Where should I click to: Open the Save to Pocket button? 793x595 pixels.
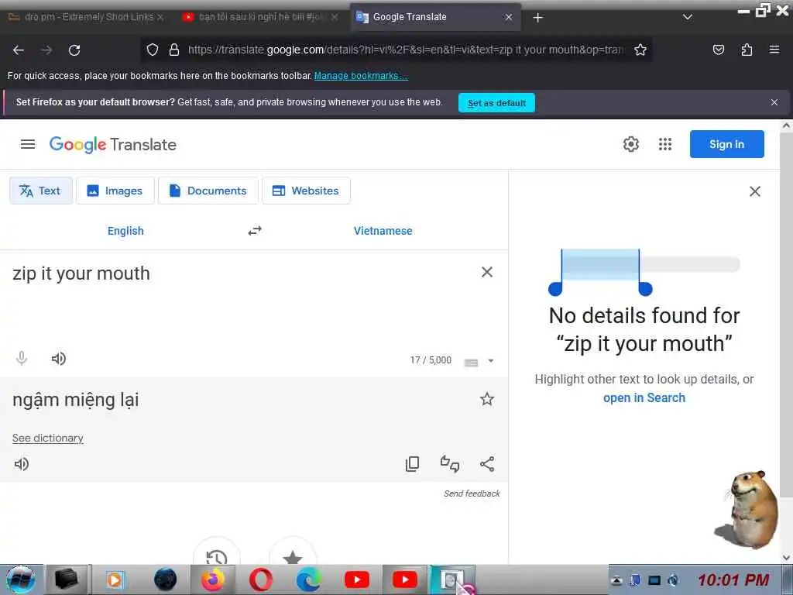click(719, 50)
